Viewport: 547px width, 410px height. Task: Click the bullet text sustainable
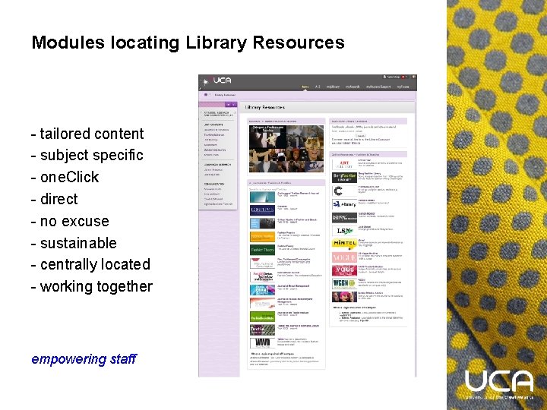(78, 243)
